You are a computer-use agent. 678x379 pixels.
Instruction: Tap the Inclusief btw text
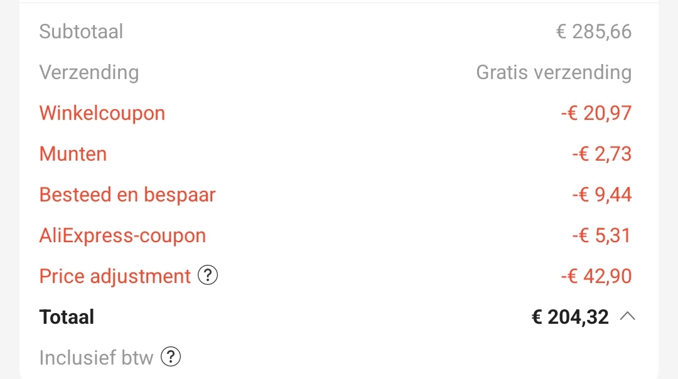click(x=97, y=358)
